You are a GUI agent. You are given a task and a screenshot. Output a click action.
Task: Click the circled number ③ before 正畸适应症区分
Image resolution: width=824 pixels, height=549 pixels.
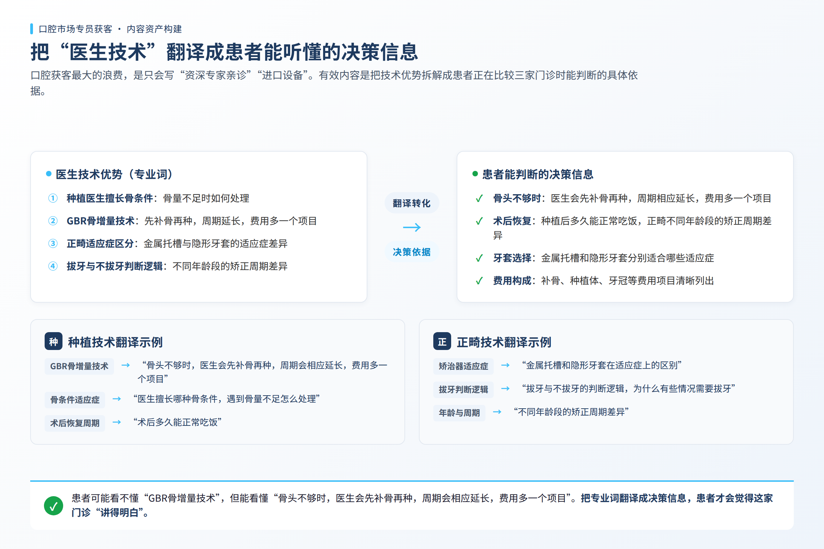pos(53,244)
